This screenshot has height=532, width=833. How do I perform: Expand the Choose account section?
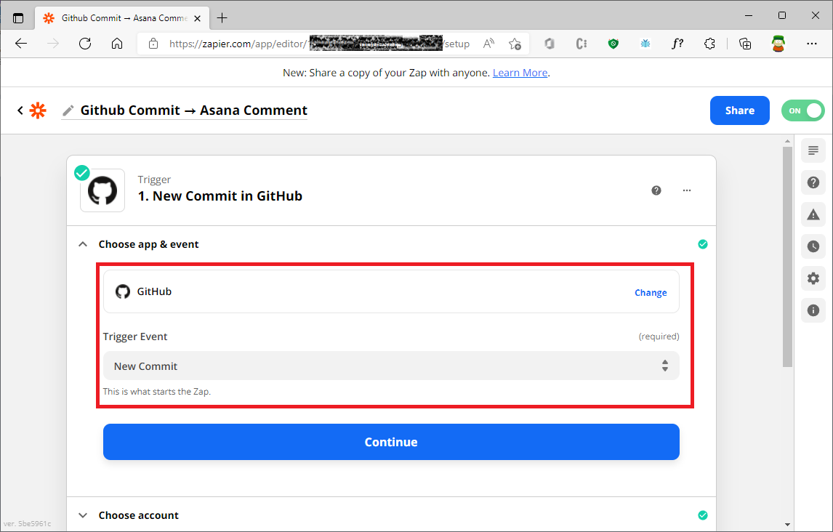click(x=83, y=515)
